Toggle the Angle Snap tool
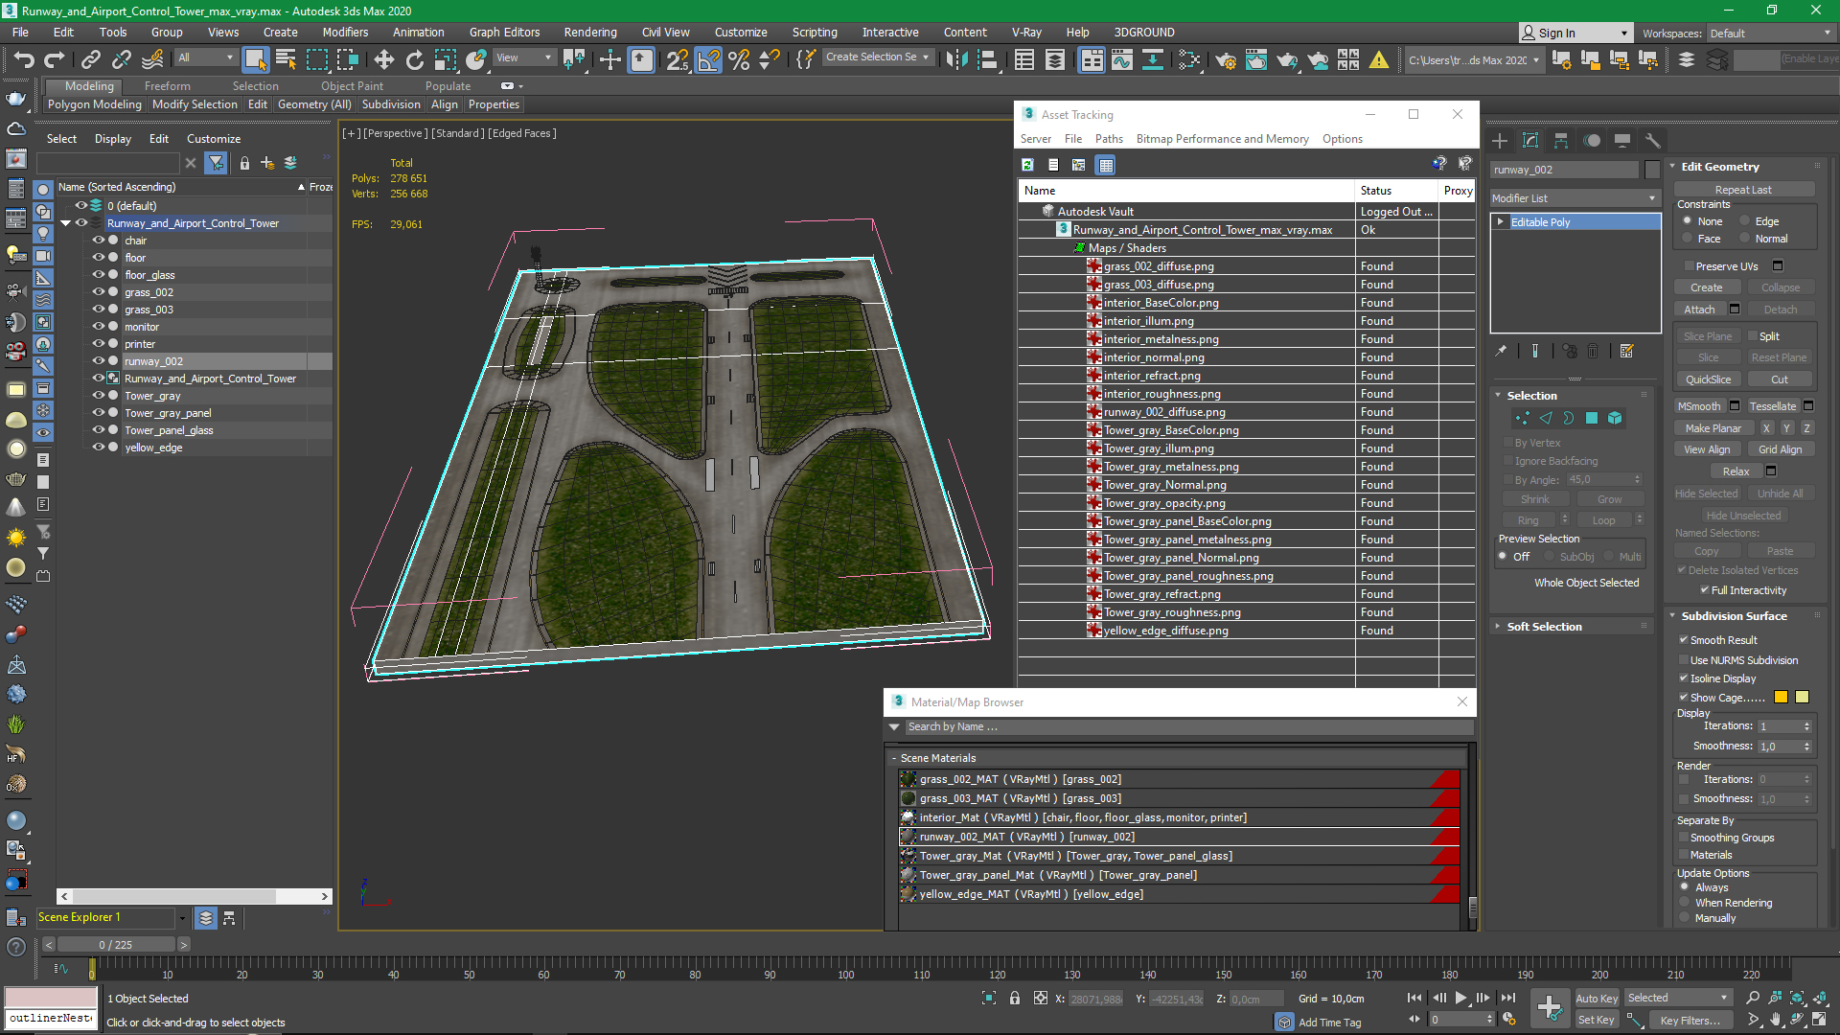This screenshot has height=1035, width=1840. point(708,59)
